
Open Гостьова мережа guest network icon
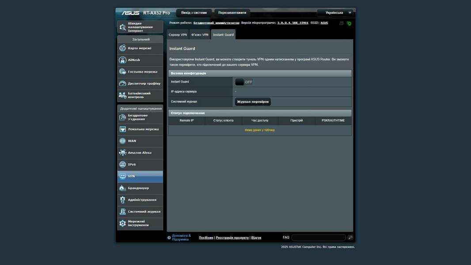pyautogui.click(x=123, y=72)
